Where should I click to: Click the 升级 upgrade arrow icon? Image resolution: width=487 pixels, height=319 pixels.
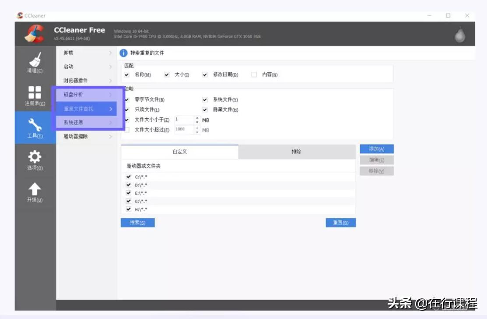35,190
